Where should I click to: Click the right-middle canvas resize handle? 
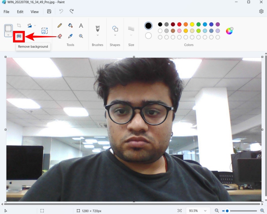pos(262,130)
